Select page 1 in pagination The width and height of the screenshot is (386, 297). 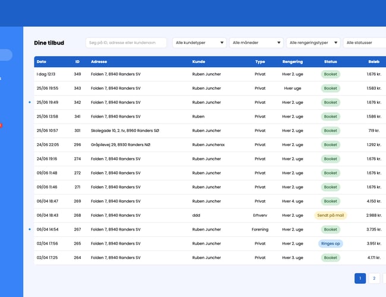360,278
